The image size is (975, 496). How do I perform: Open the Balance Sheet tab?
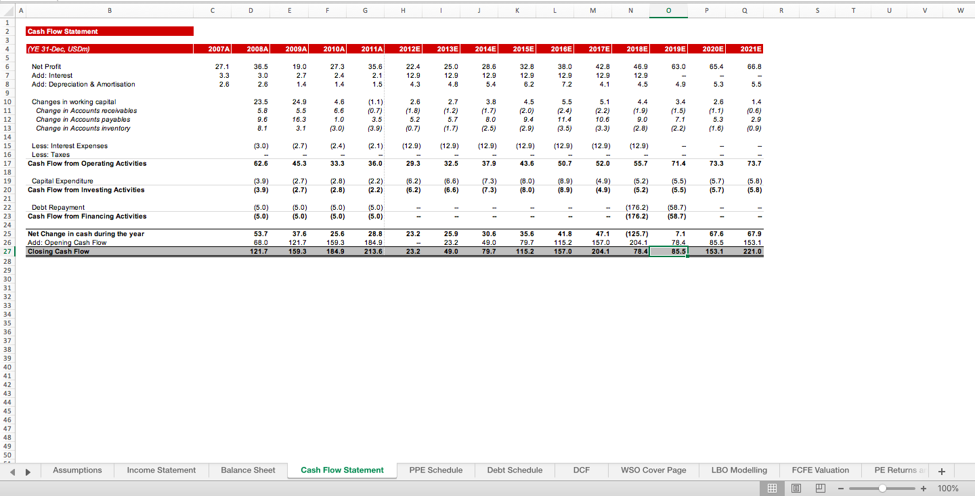pyautogui.click(x=248, y=470)
